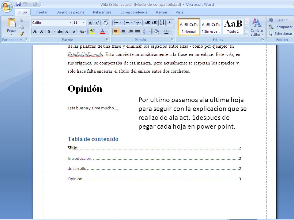Select the Format Painter brush
Viewport: 294px width, 220px height.
[x=21, y=34]
